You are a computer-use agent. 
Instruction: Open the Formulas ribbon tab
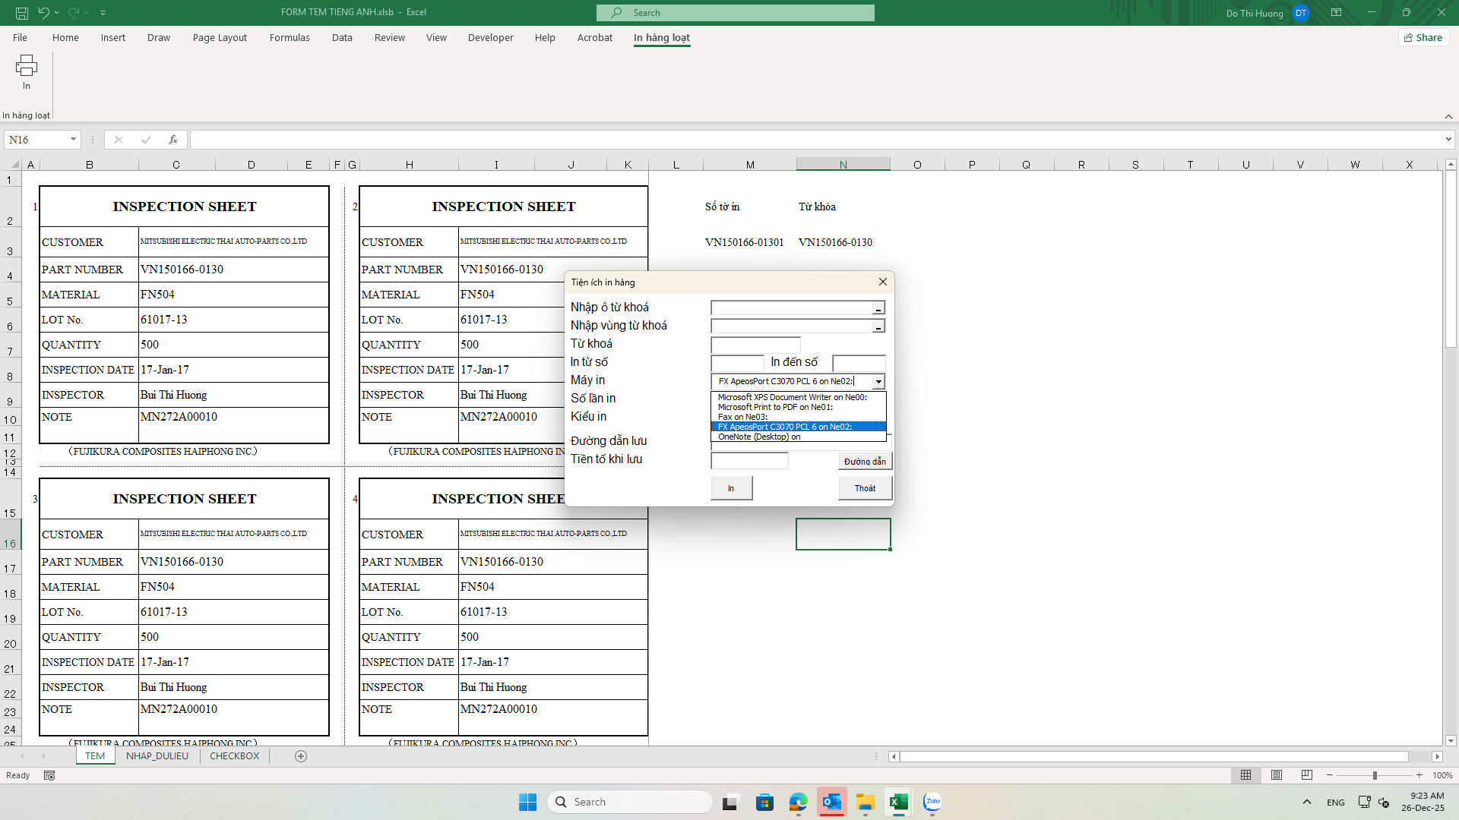(290, 37)
